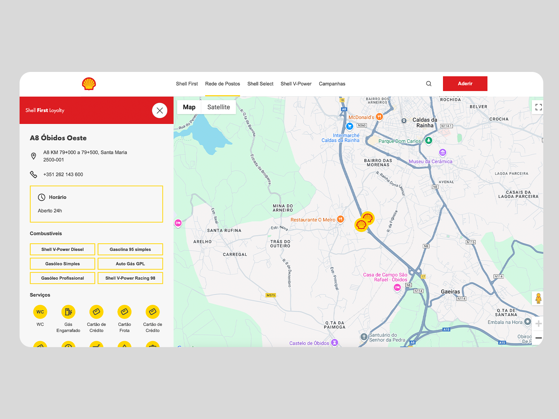
Task: Close the Shell First Loyalty panel
Action: pos(160,110)
